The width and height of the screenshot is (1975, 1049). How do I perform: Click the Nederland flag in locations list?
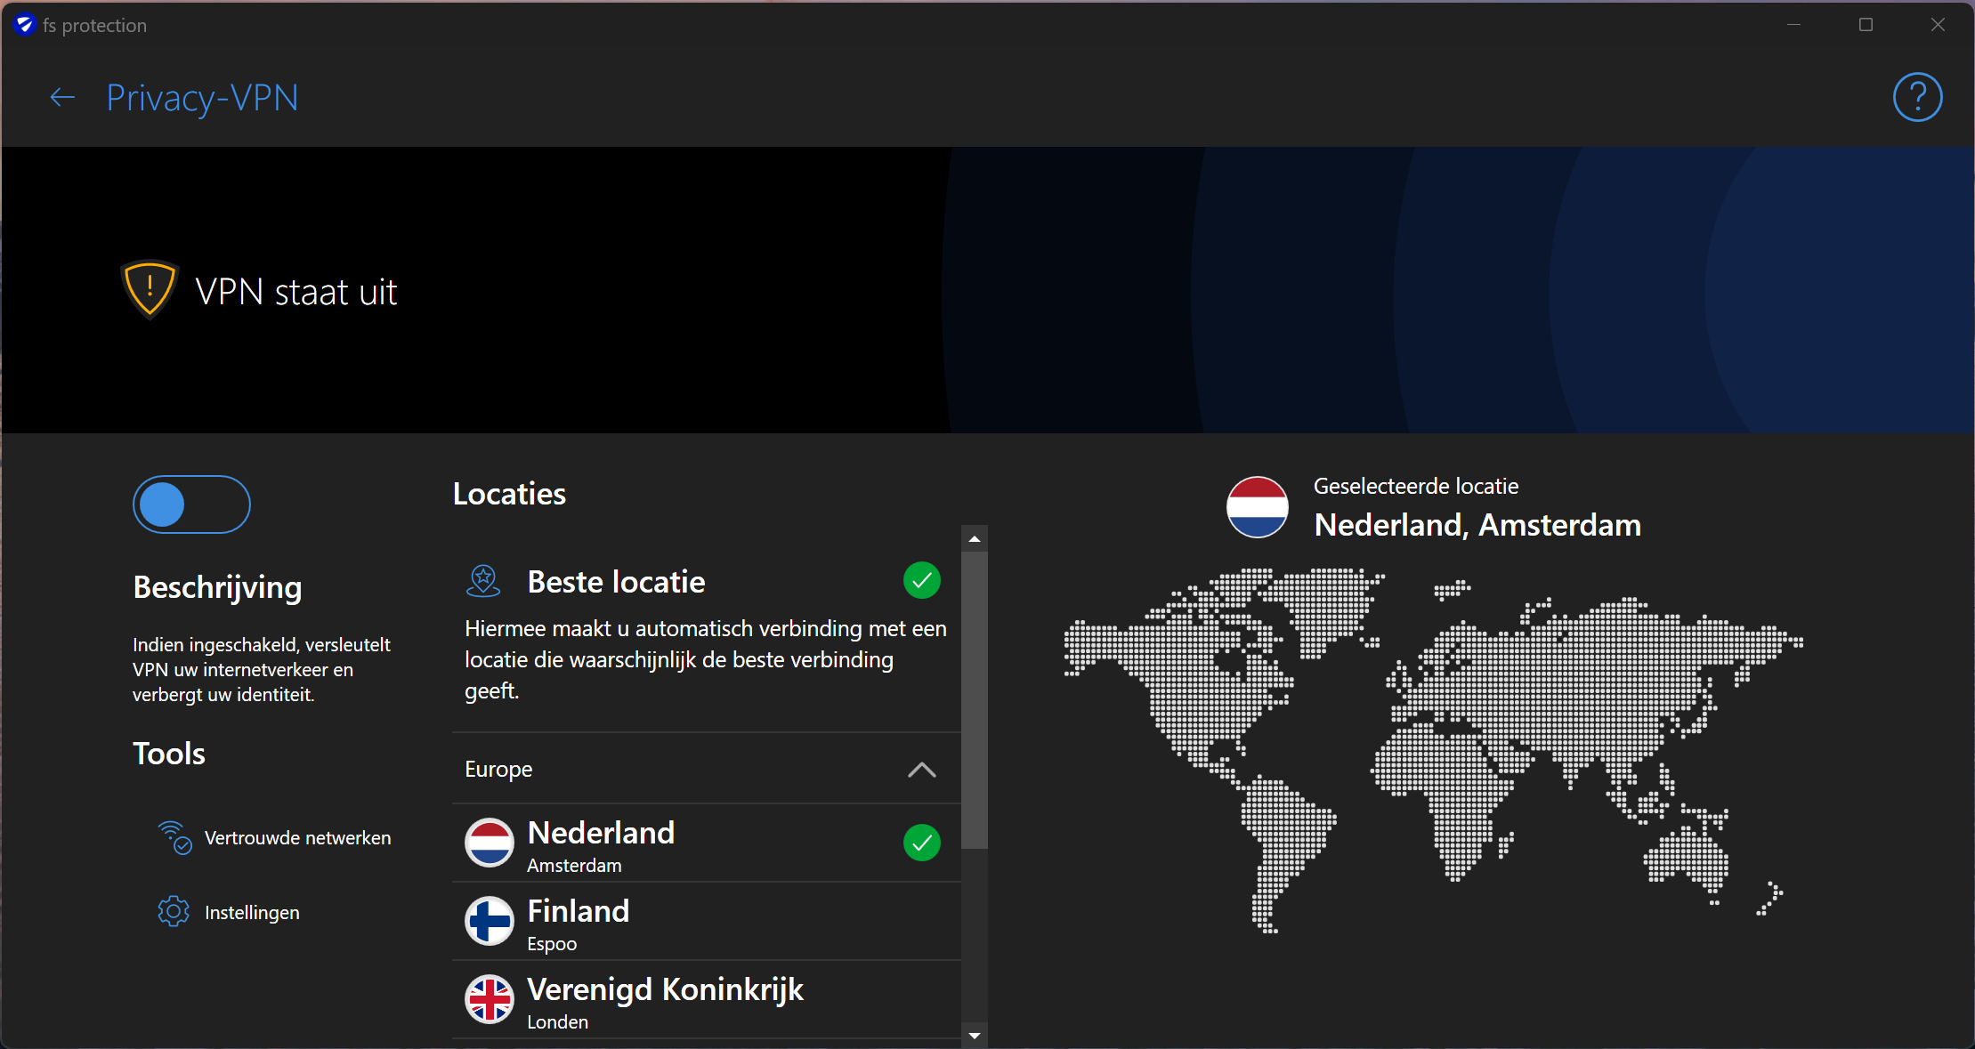[x=490, y=843]
